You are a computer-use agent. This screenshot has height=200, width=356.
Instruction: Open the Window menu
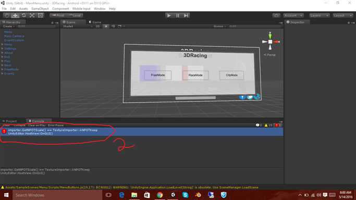click(100, 9)
